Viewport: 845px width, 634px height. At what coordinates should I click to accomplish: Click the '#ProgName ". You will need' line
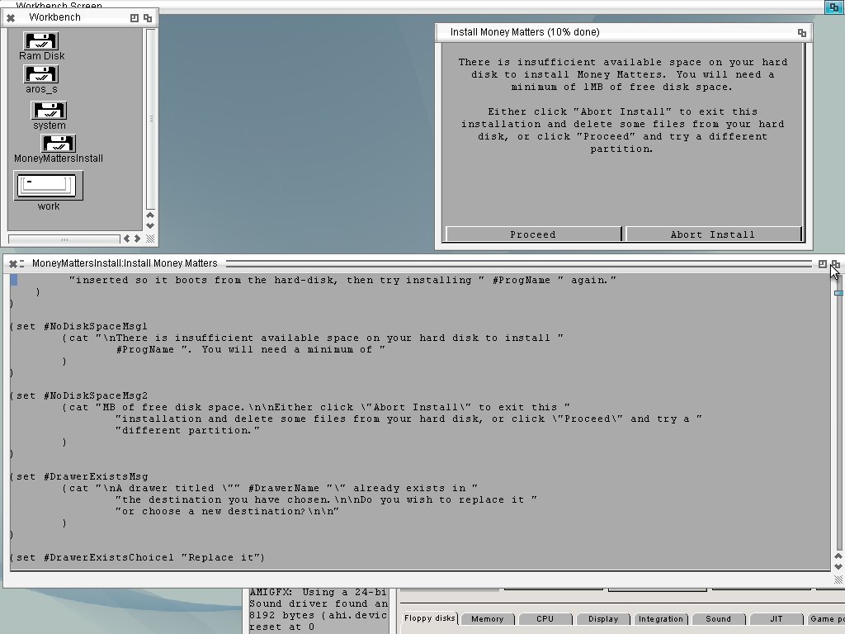[251, 349]
